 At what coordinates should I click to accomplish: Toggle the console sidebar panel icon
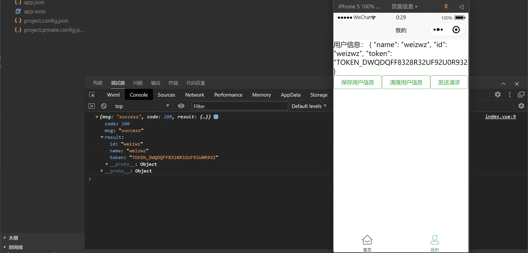point(92,106)
